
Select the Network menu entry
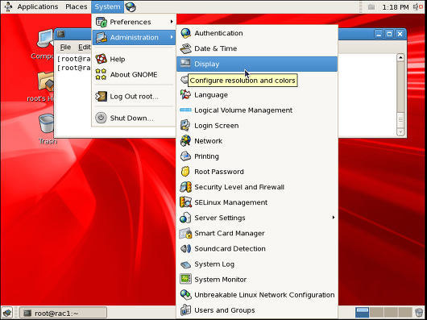tap(257, 141)
